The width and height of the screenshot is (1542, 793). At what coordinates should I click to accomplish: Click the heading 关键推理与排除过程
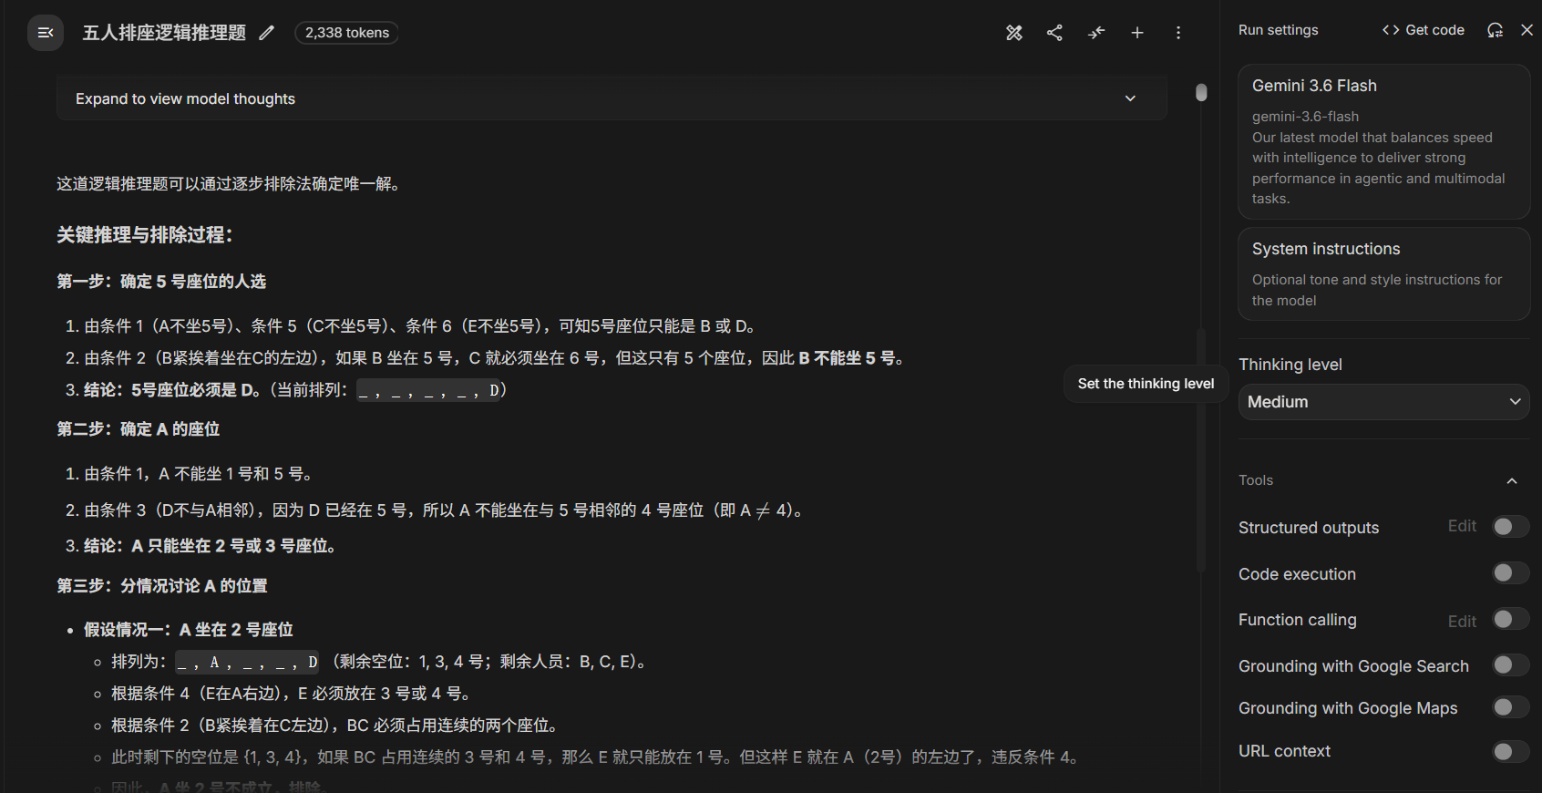[x=145, y=235]
